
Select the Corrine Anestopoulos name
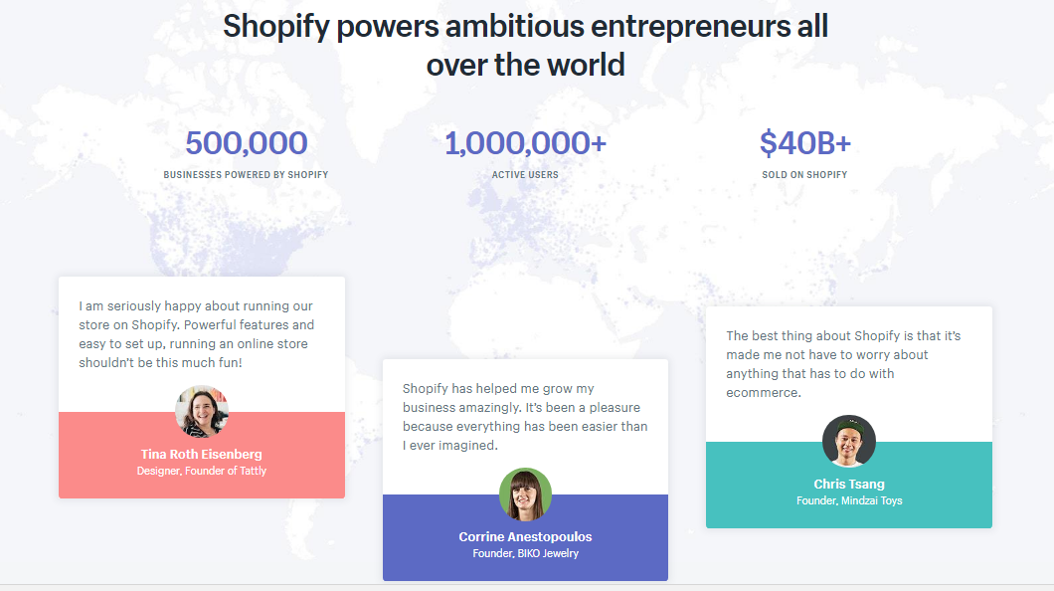(526, 536)
